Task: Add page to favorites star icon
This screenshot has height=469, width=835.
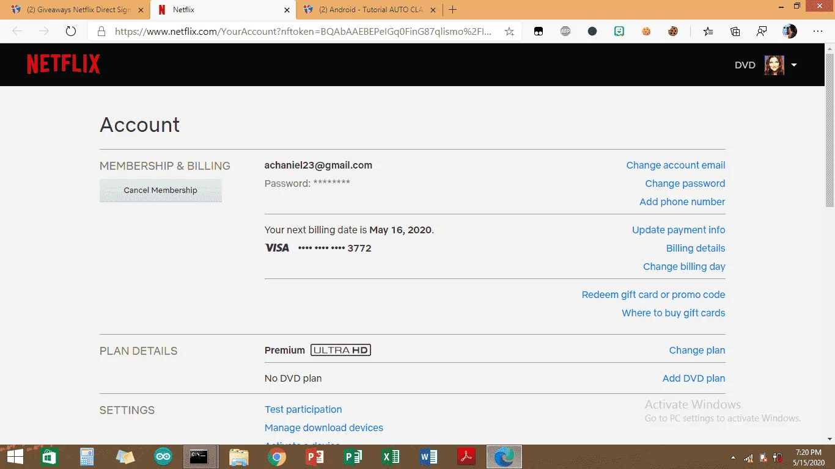Action: click(x=509, y=31)
